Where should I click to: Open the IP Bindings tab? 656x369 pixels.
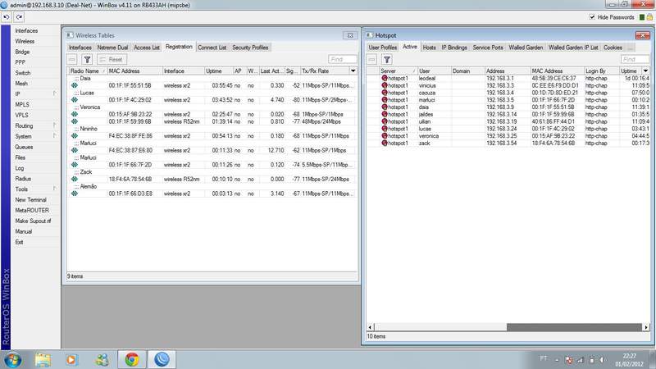point(454,48)
